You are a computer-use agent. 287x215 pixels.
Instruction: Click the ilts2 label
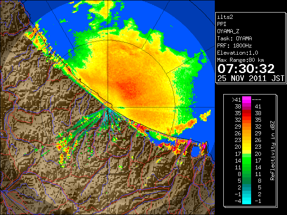tap(225, 17)
